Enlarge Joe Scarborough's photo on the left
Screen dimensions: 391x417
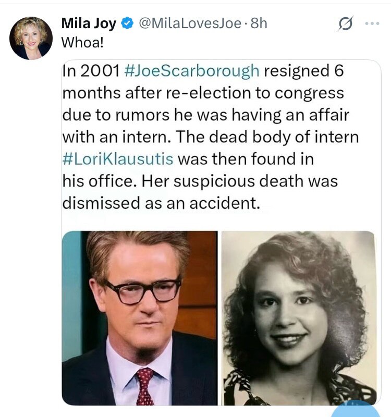140,318
